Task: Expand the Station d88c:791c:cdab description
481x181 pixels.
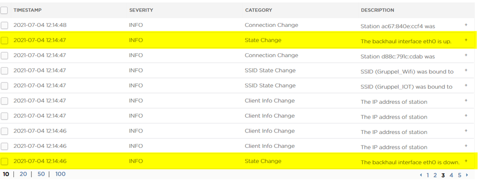Action: (466, 55)
